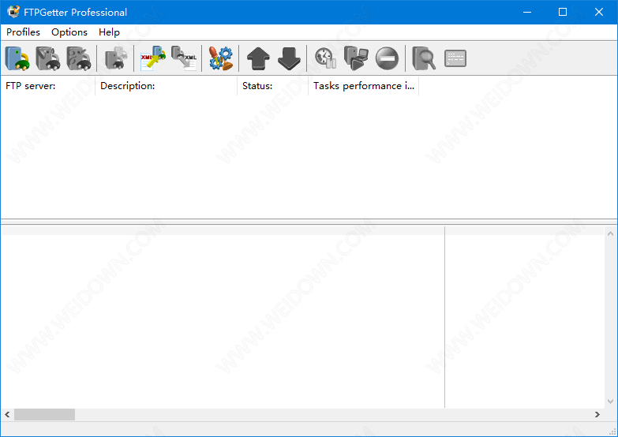Click the edit profile toolbar icon
This screenshot has height=437, width=618.
point(48,58)
